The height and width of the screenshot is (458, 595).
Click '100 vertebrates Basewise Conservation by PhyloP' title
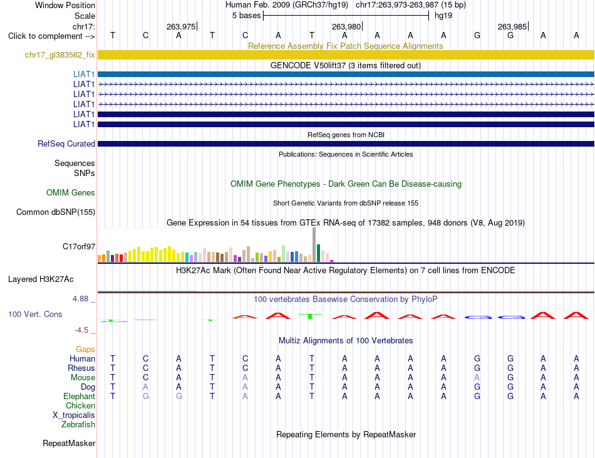coord(346,299)
